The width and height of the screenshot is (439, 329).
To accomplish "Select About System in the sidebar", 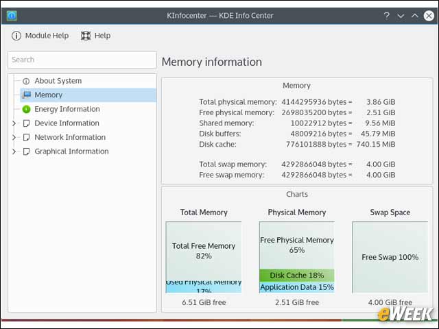I will click(x=58, y=81).
